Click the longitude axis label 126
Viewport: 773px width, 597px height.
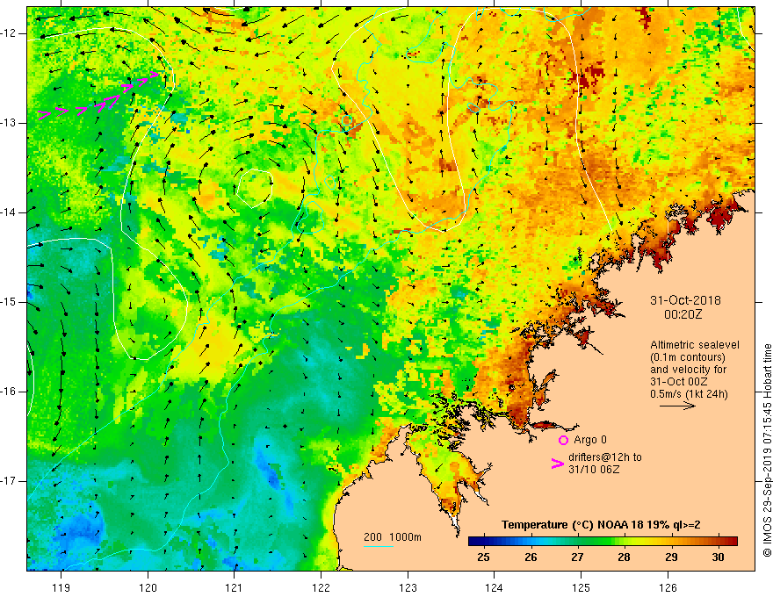pos(668,587)
